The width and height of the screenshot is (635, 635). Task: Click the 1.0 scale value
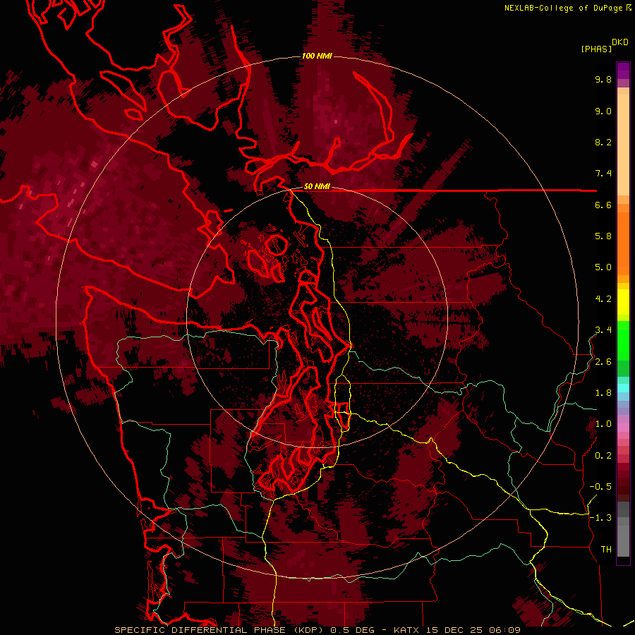tap(603, 424)
